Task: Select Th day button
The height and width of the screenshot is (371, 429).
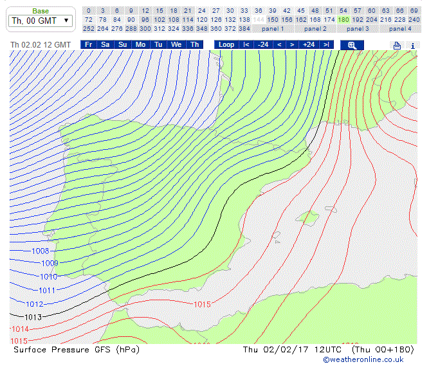Action: tap(194, 44)
